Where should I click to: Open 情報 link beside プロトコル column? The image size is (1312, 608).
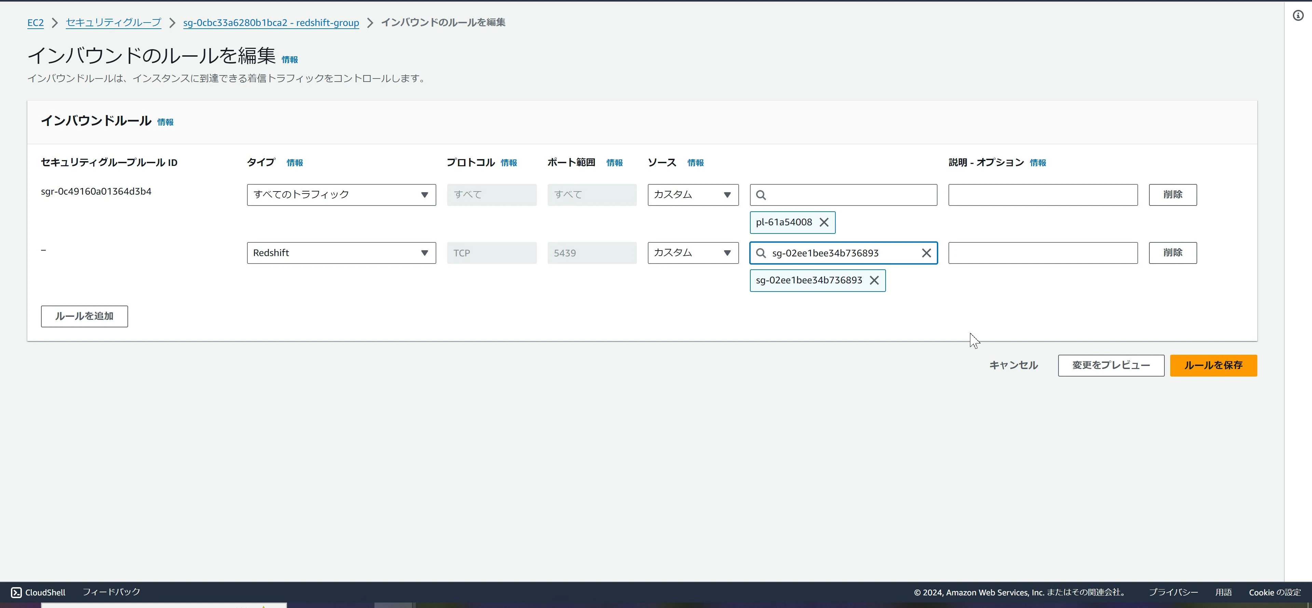click(508, 163)
